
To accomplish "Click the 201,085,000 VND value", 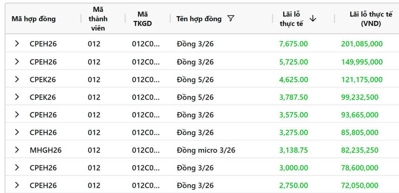I will (362, 44).
